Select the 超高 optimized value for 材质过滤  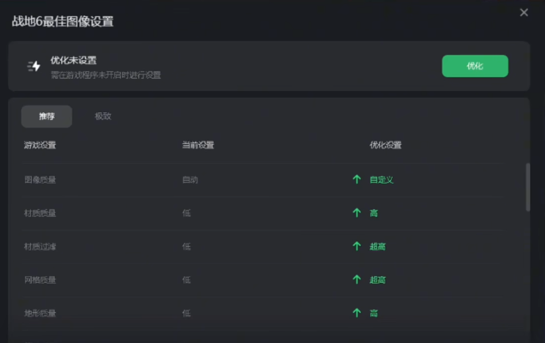(377, 246)
